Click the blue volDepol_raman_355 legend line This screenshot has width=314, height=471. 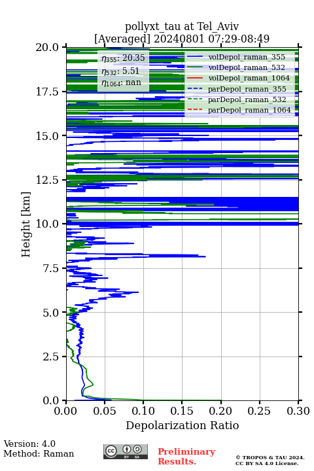tap(195, 57)
